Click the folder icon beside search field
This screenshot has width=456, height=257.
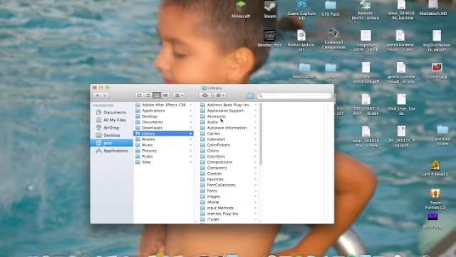(x=250, y=96)
